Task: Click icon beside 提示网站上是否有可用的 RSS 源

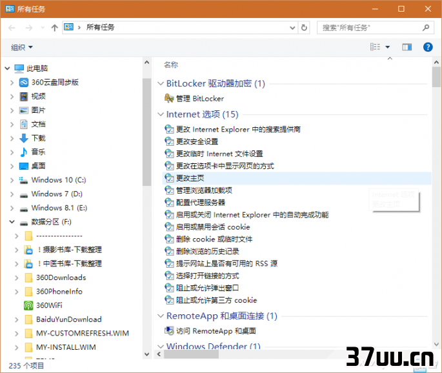Action: click(169, 263)
